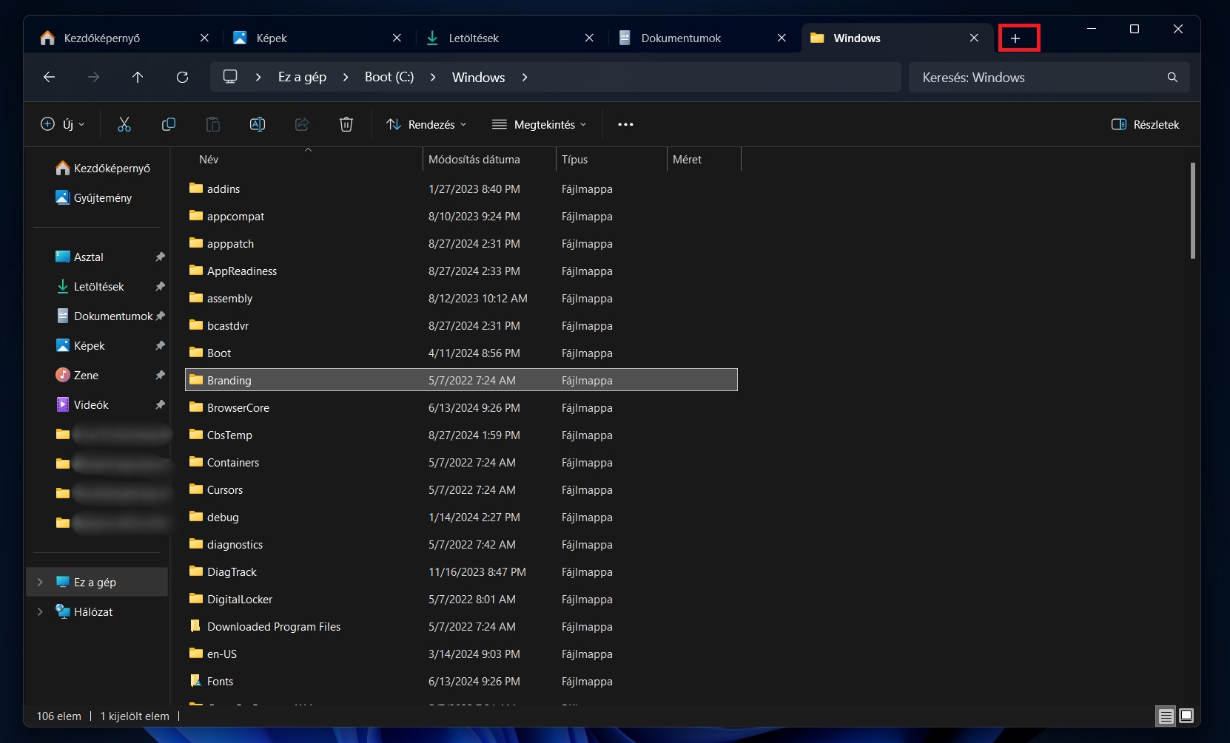Refresh the current folder view
This screenshot has width=1230, height=743.
[182, 77]
